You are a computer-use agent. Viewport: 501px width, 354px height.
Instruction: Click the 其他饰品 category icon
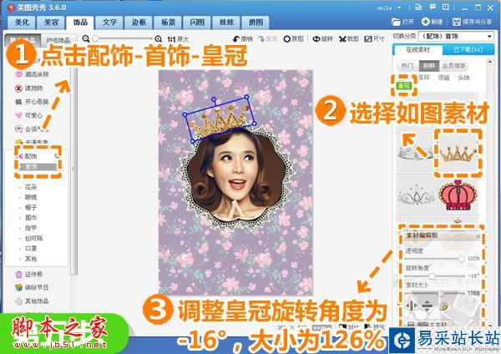point(19,301)
